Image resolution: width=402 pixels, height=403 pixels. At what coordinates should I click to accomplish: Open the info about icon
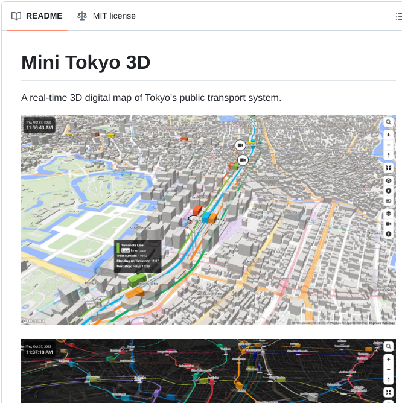point(388,234)
